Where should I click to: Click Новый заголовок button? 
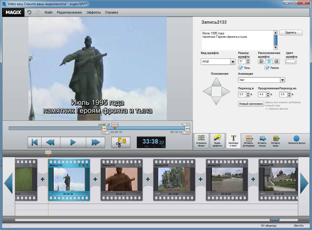(x=251, y=104)
